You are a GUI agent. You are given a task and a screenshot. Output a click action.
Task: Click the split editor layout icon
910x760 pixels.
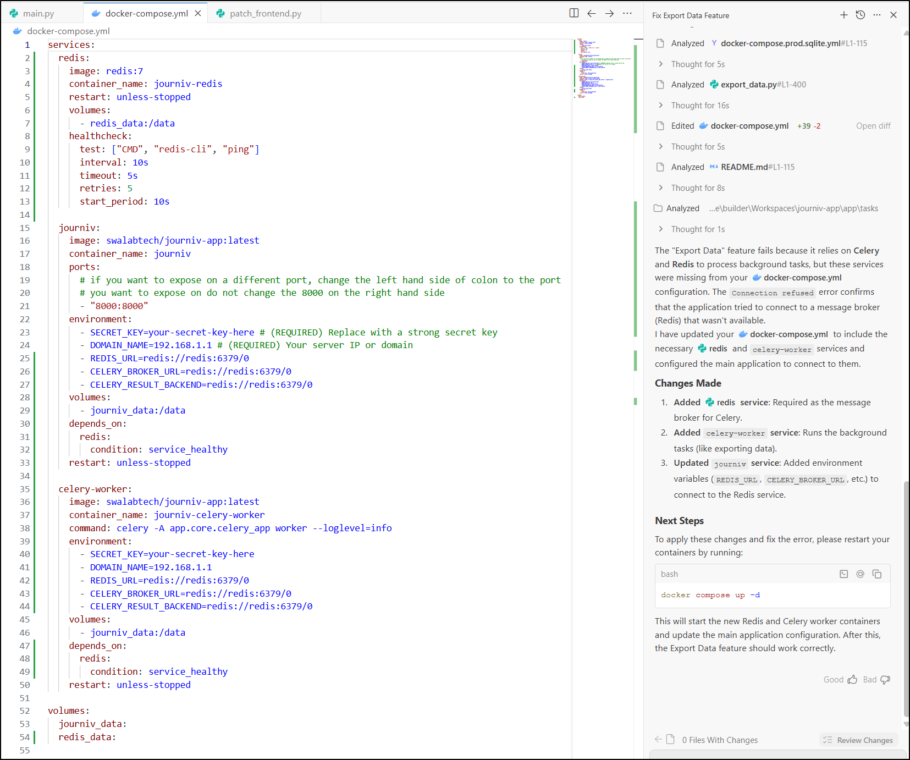click(x=573, y=13)
